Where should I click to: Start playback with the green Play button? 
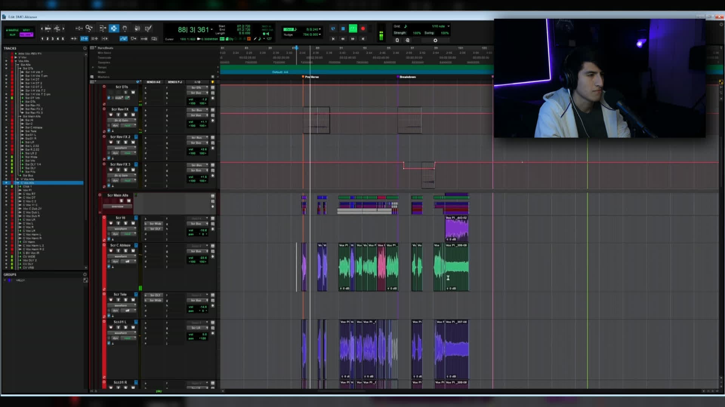click(x=353, y=29)
